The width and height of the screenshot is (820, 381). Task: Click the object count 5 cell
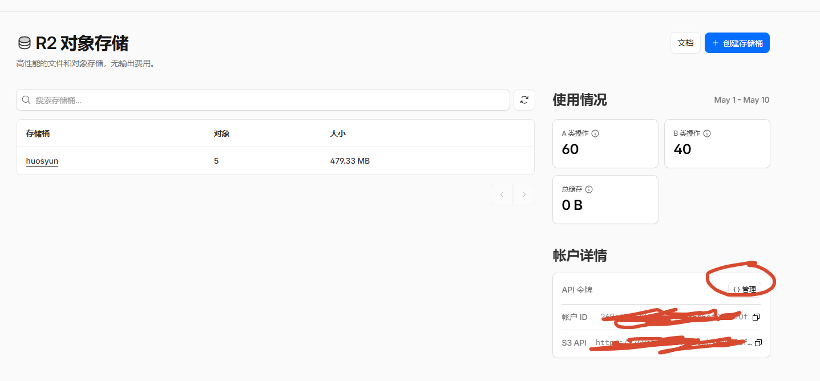tap(216, 161)
